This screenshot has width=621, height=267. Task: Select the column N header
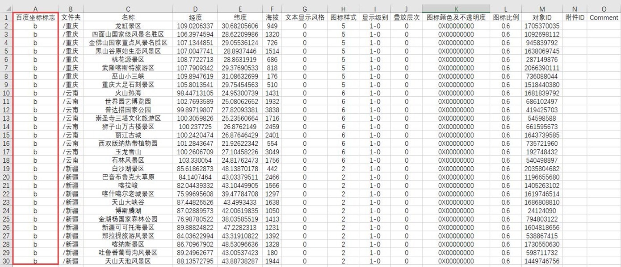pos(575,9)
